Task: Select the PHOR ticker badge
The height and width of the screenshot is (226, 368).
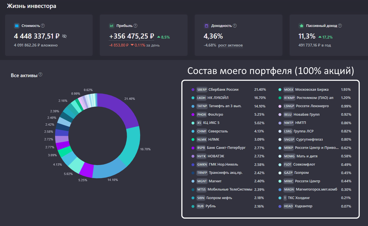Action: click(201, 114)
